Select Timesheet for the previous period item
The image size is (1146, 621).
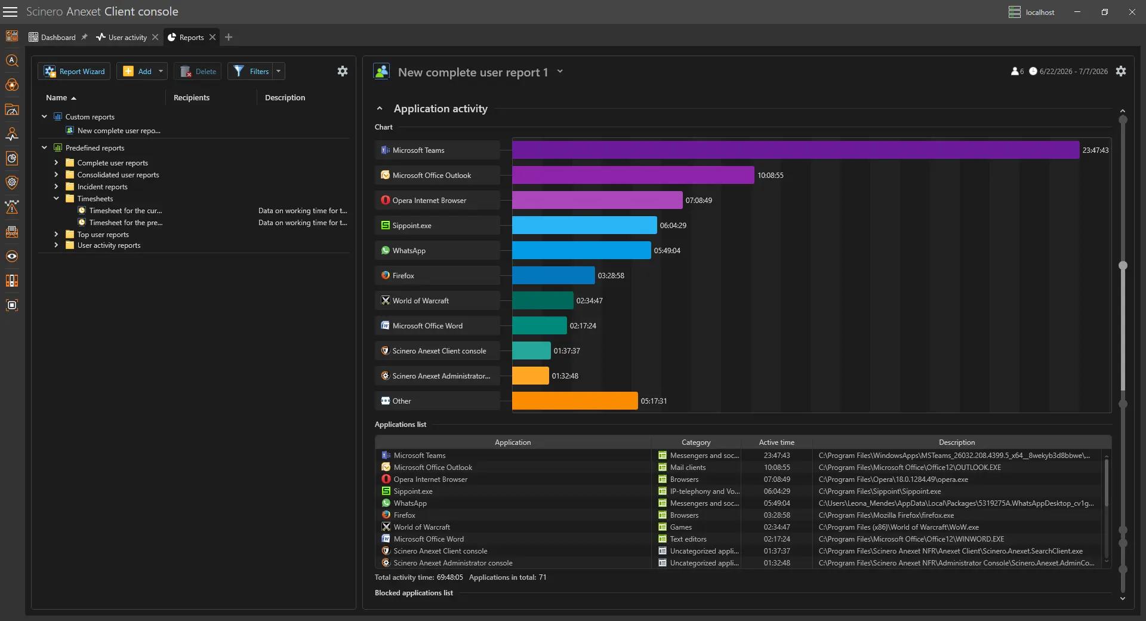(x=125, y=222)
